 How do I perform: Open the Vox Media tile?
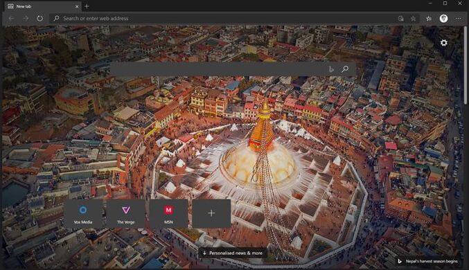coord(83,213)
